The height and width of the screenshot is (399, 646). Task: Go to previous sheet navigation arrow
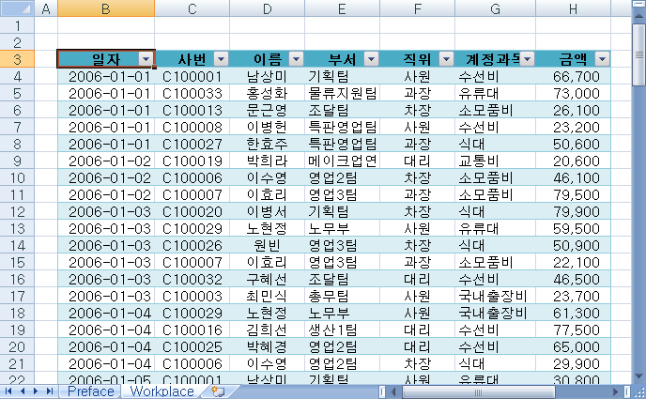coord(23,391)
